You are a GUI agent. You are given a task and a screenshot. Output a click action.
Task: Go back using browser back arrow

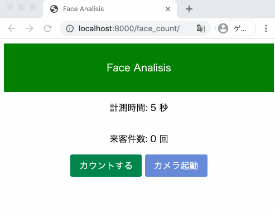click(x=12, y=28)
